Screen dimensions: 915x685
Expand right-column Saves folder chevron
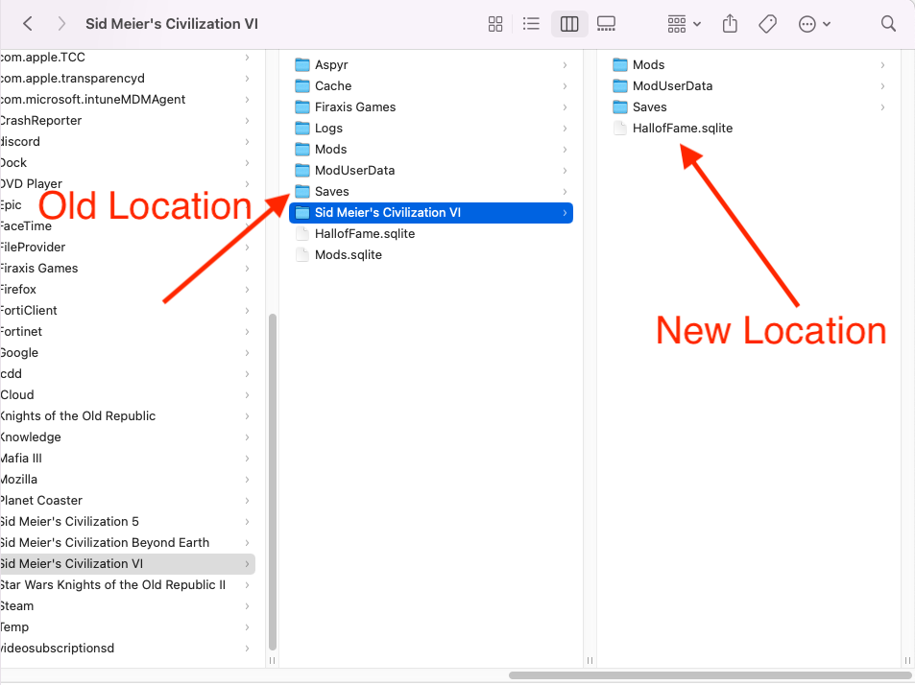882,106
